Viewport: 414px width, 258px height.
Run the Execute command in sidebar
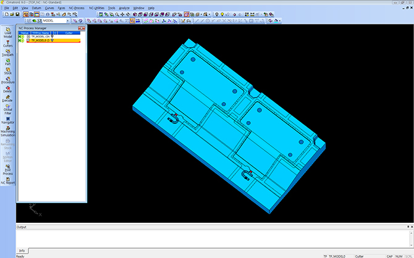coord(7,98)
